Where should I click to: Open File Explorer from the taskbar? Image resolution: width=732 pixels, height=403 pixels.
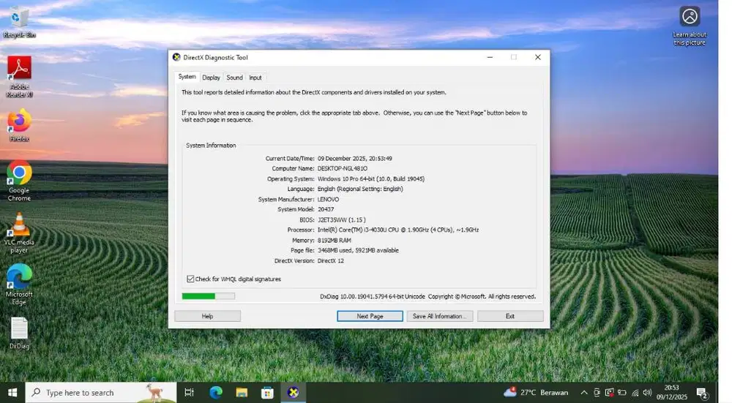click(x=242, y=393)
